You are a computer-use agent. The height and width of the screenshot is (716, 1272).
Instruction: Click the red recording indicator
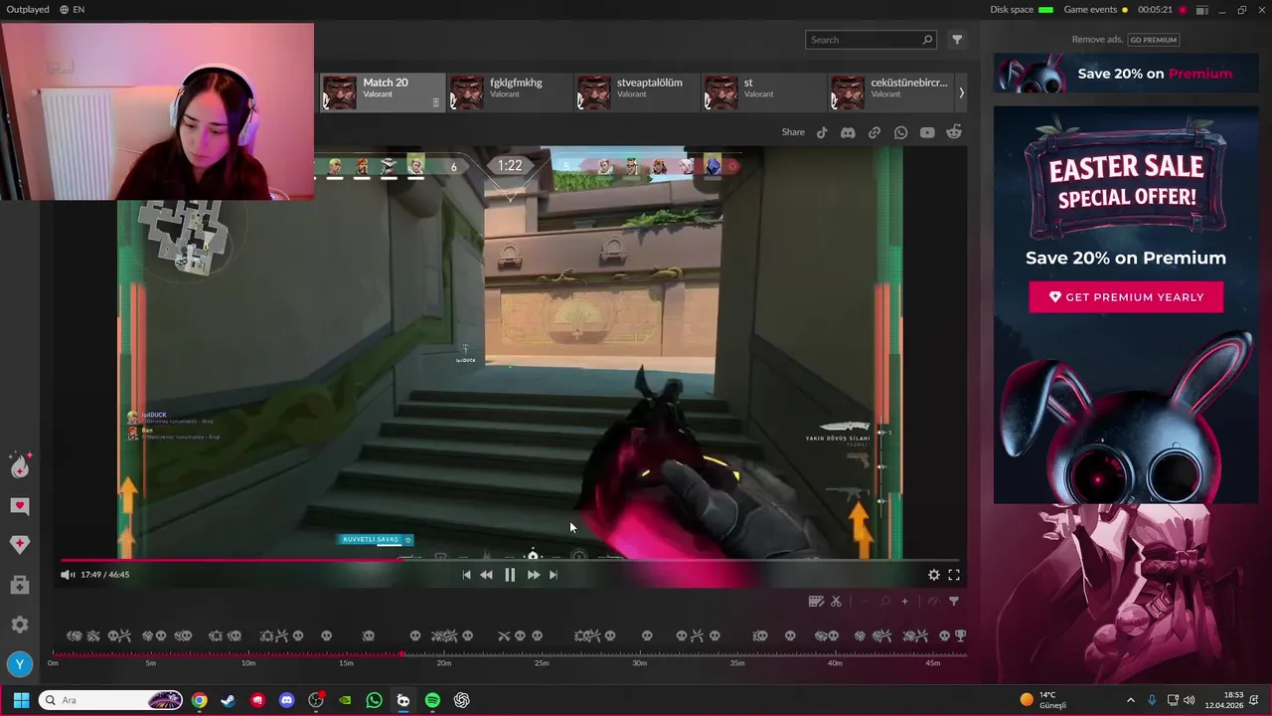[x=1183, y=10]
